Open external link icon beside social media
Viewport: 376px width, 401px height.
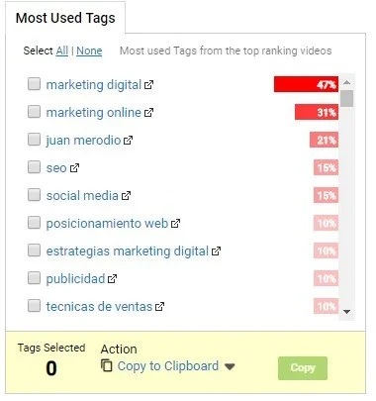coord(126,196)
